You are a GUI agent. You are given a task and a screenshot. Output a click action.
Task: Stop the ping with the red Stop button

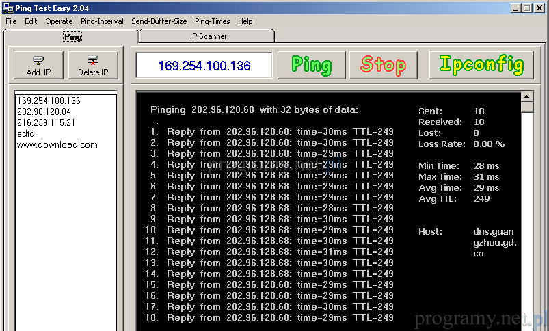(384, 65)
